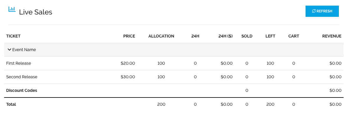This screenshot has width=348, height=122.
Task: Click the Live Sales heading text
Action: (x=35, y=12)
